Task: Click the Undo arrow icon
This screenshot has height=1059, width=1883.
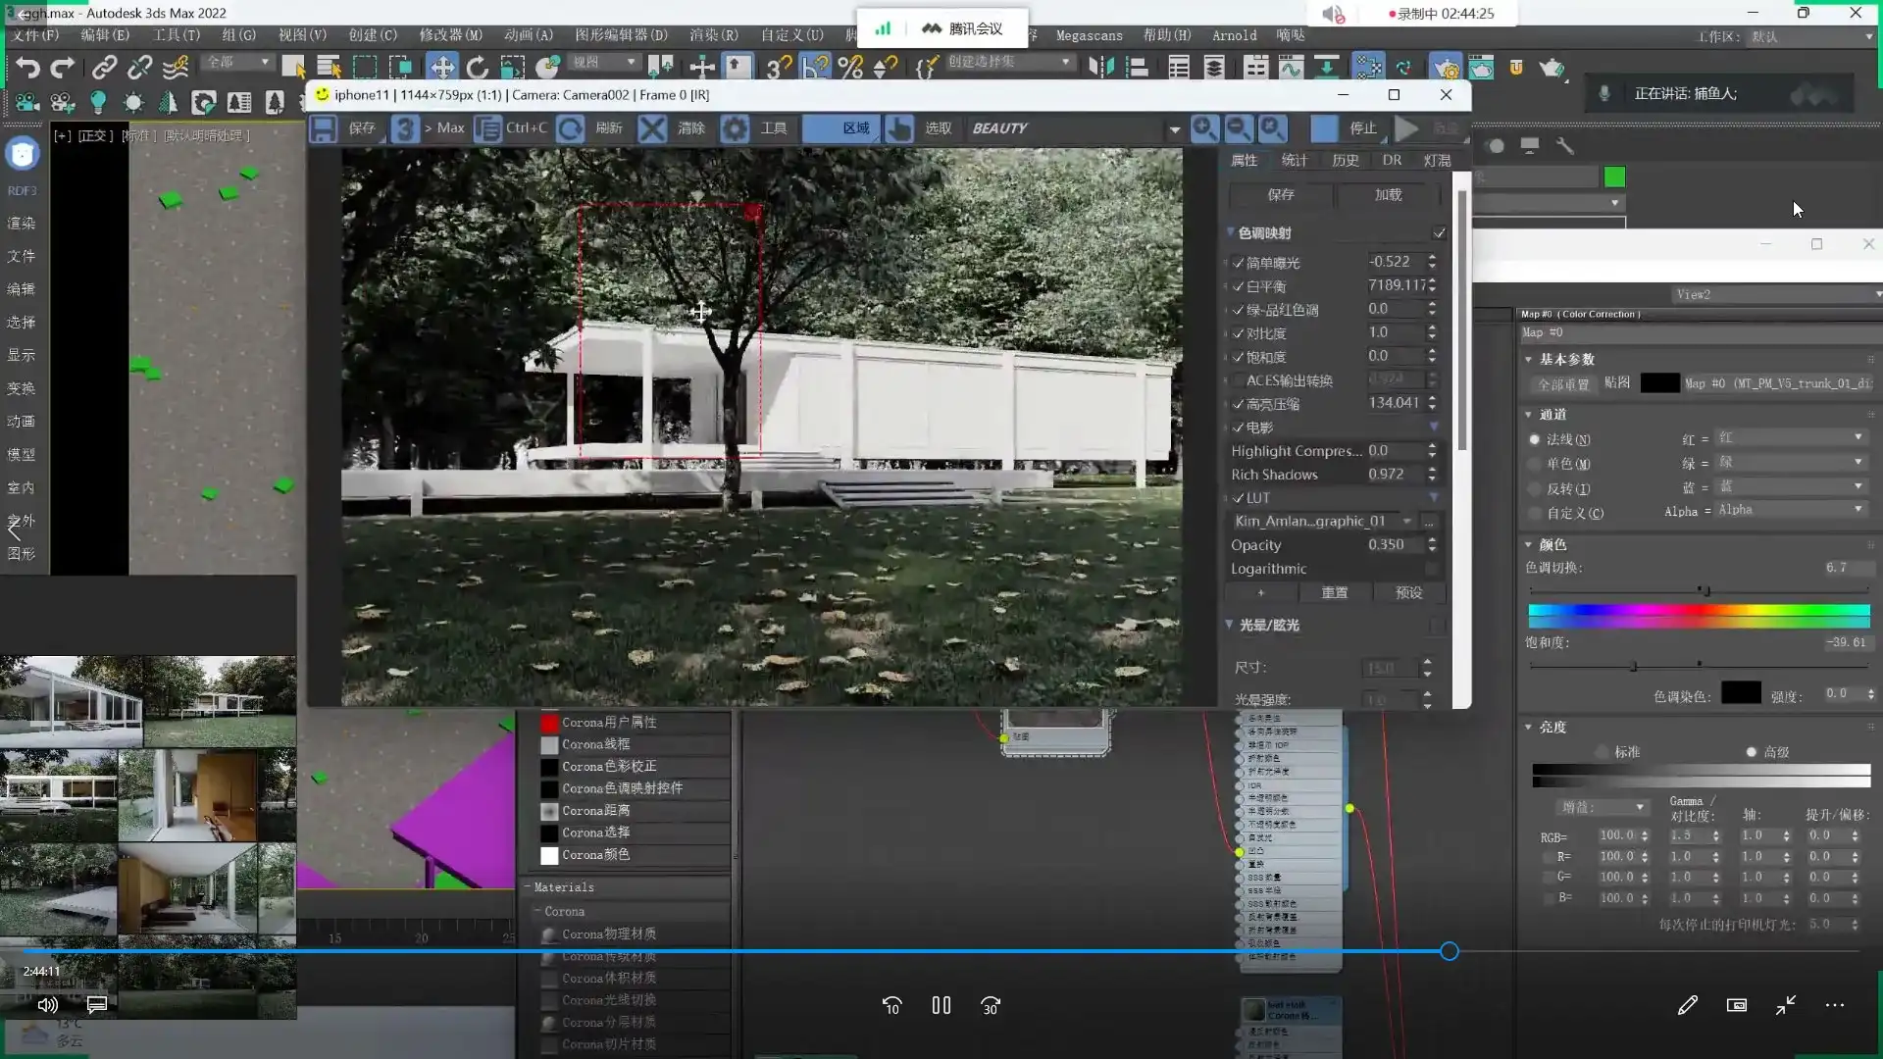Action: (x=28, y=68)
